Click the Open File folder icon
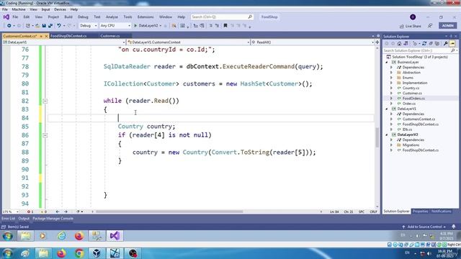The image size is (461, 259). [37, 26]
